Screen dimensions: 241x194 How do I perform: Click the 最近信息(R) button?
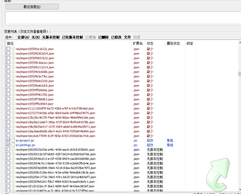click(x=32, y=7)
